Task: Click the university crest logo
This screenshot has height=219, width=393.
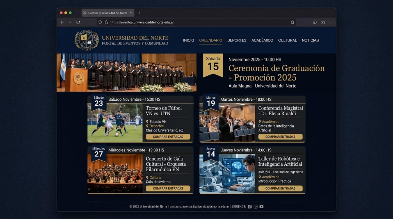Action: click(86, 40)
